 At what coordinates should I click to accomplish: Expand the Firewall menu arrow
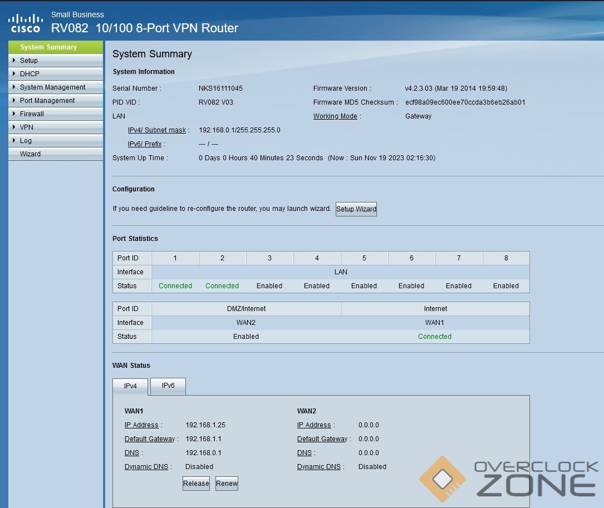14,114
